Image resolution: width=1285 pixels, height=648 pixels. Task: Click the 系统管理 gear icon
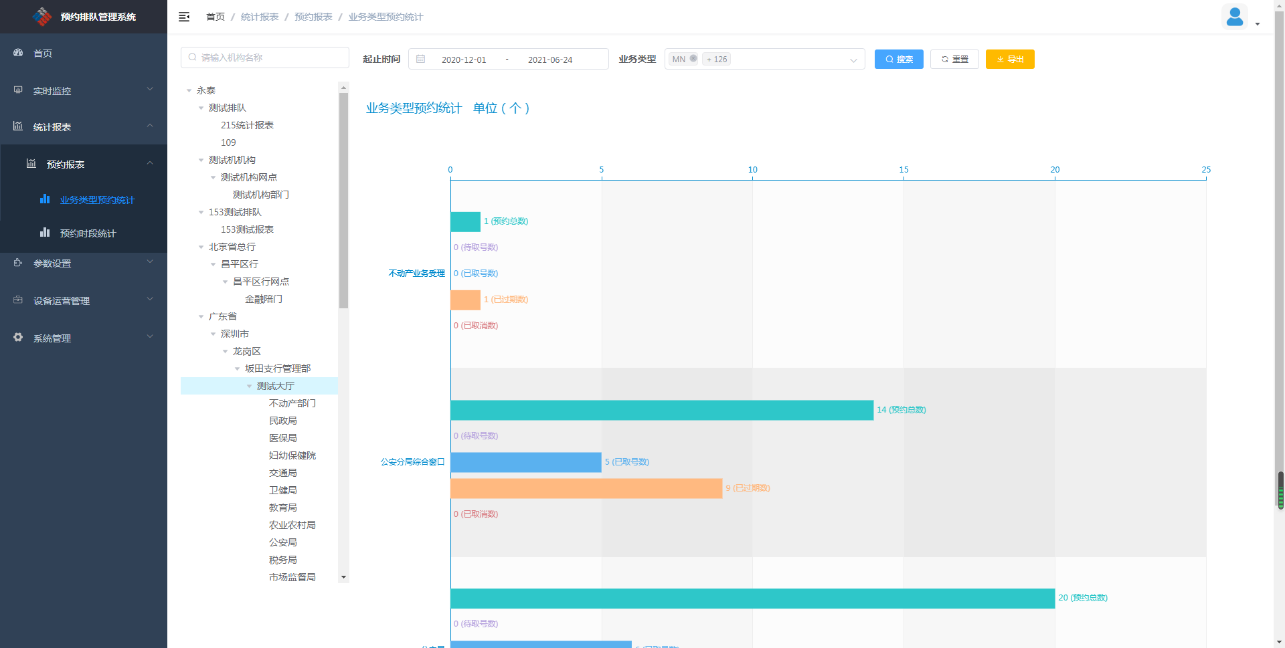[18, 338]
